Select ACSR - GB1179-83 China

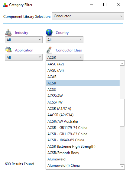point(83,134)
